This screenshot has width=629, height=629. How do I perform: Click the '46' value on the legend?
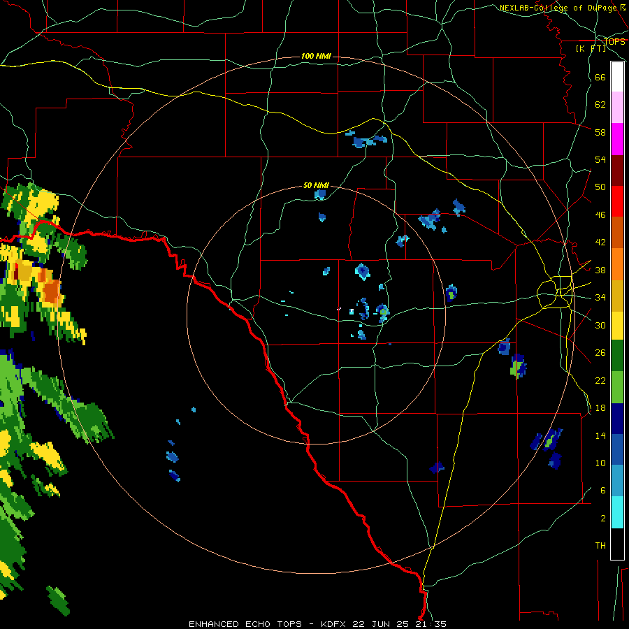point(600,215)
